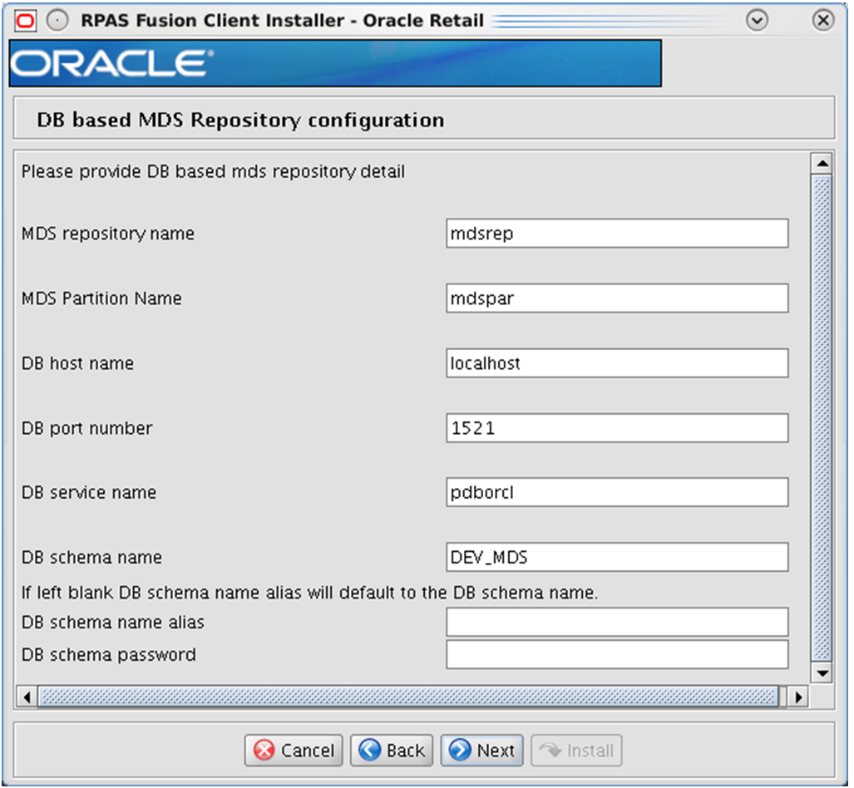Viewport: 854px width, 788px height.
Task: Click the vertical scrollbar down arrow
Action: pos(822,673)
